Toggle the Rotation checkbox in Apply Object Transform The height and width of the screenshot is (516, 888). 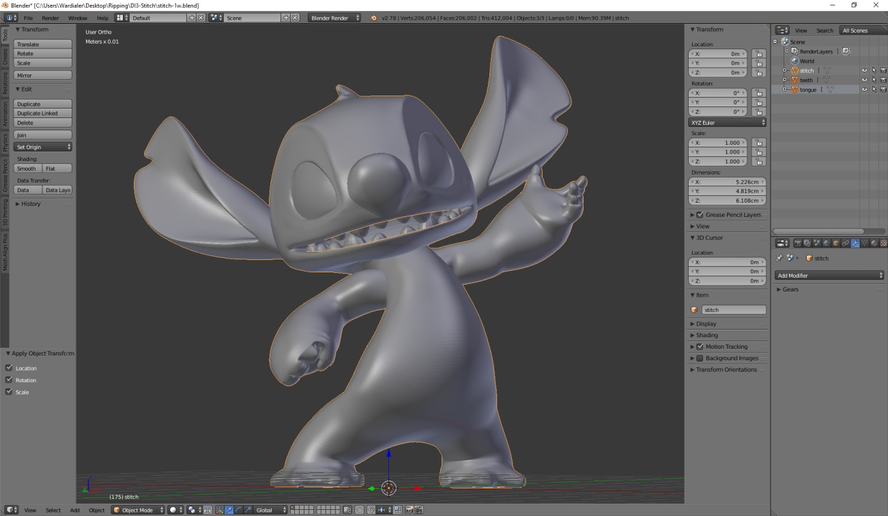[x=9, y=379]
